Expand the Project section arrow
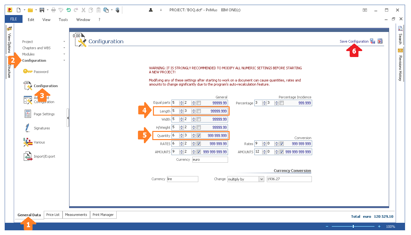 point(64,42)
